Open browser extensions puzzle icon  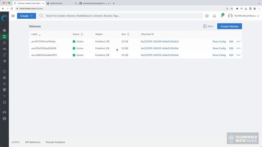[x=237, y=9]
